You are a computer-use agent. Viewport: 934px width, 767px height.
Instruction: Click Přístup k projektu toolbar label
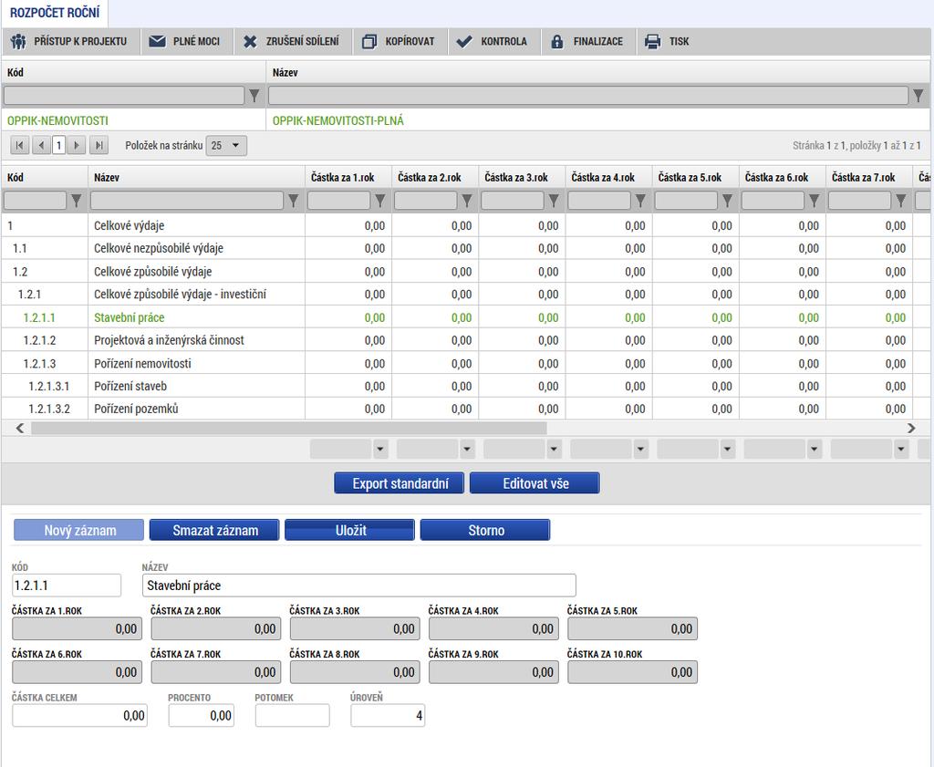coord(80,42)
